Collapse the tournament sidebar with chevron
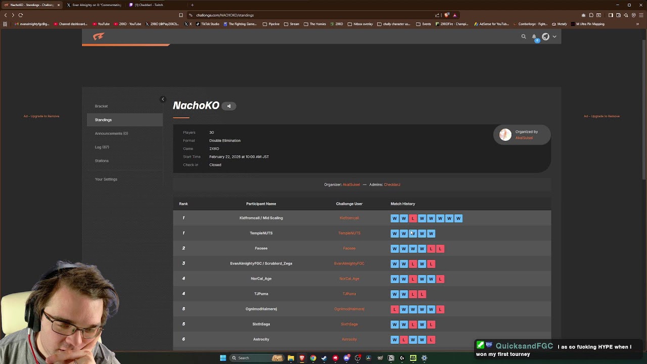647x364 pixels. pyautogui.click(x=163, y=99)
